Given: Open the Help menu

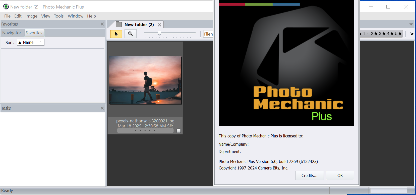Looking at the screenshot, I should 91,16.
